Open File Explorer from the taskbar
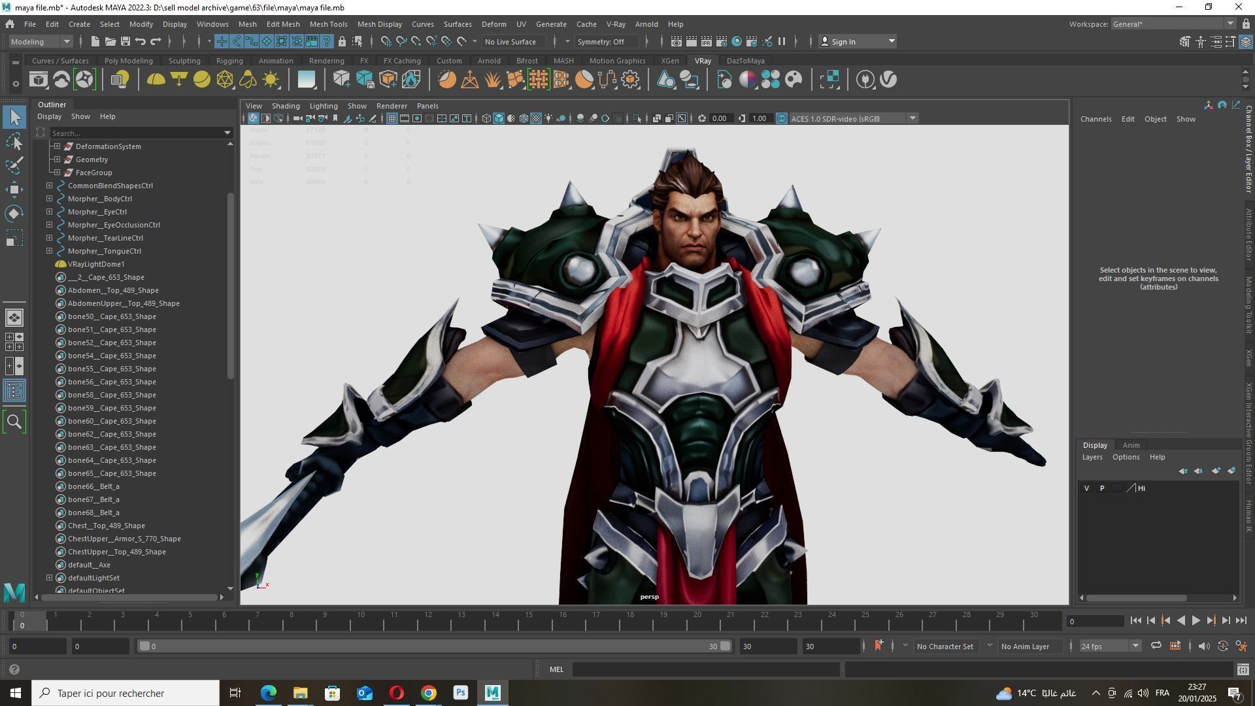The width and height of the screenshot is (1255, 706). pos(300,693)
